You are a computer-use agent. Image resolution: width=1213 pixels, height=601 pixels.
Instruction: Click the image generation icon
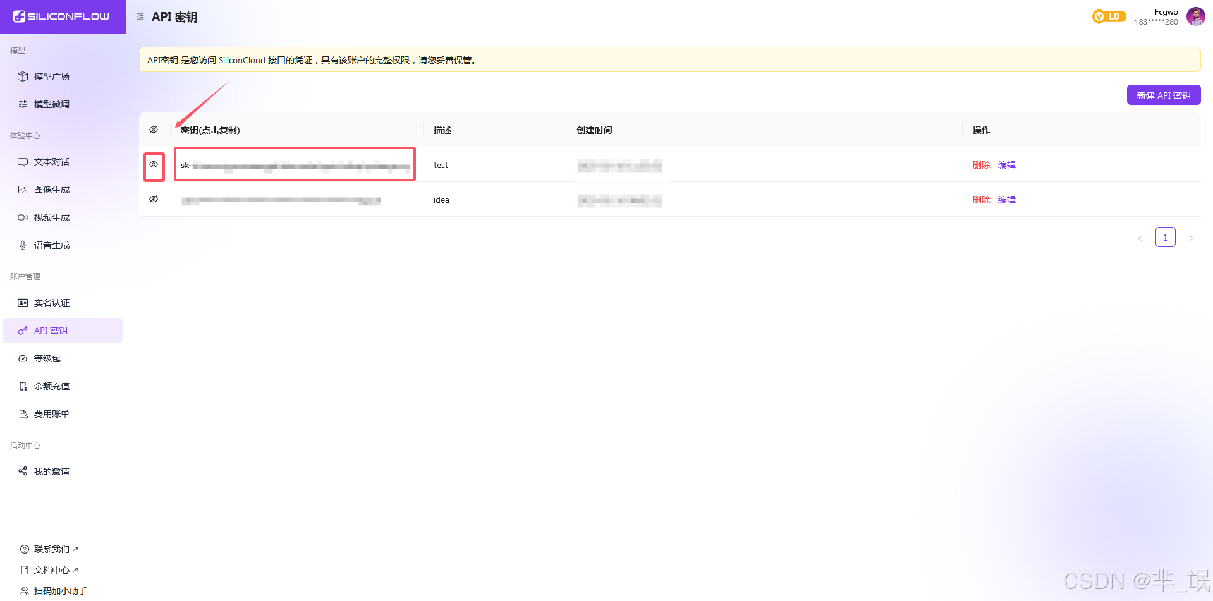23,190
